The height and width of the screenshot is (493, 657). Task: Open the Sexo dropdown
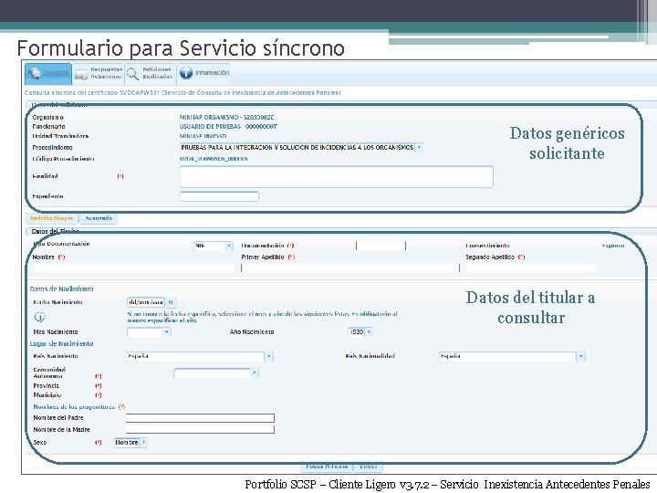[130, 442]
